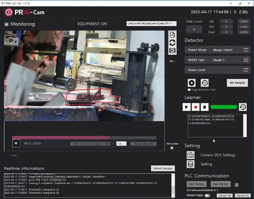Viewport: 254px width, 199px height.
Task: Click the 58:13 / 87:00 time readout
Action: point(33,143)
